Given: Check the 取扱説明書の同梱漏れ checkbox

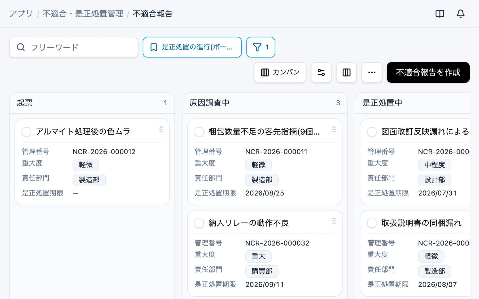Looking at the screenshot, I should coord(372,223).
